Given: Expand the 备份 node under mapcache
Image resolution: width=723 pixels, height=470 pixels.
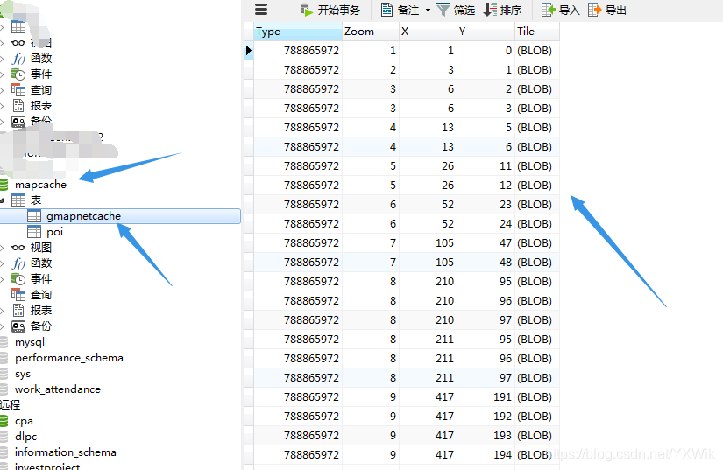Looking at the screenshot, I should click(x=3, y=326).
